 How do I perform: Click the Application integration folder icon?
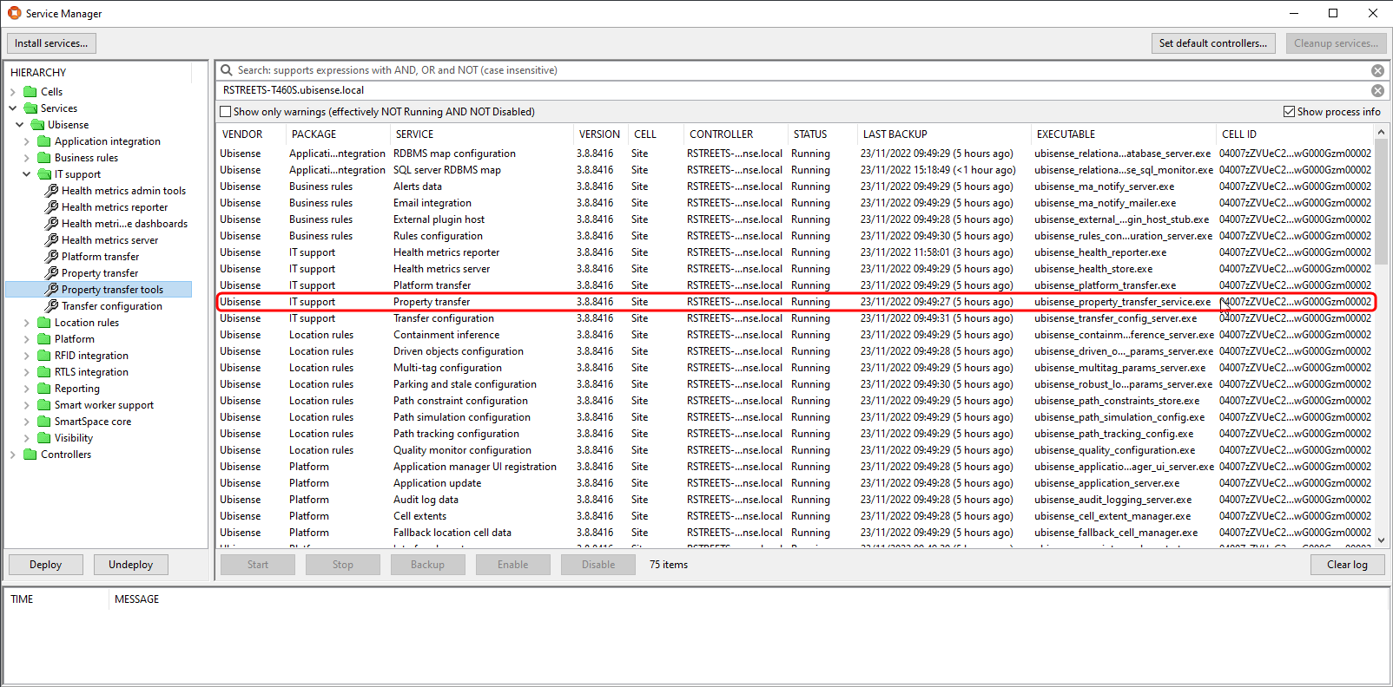pos(44,141)
